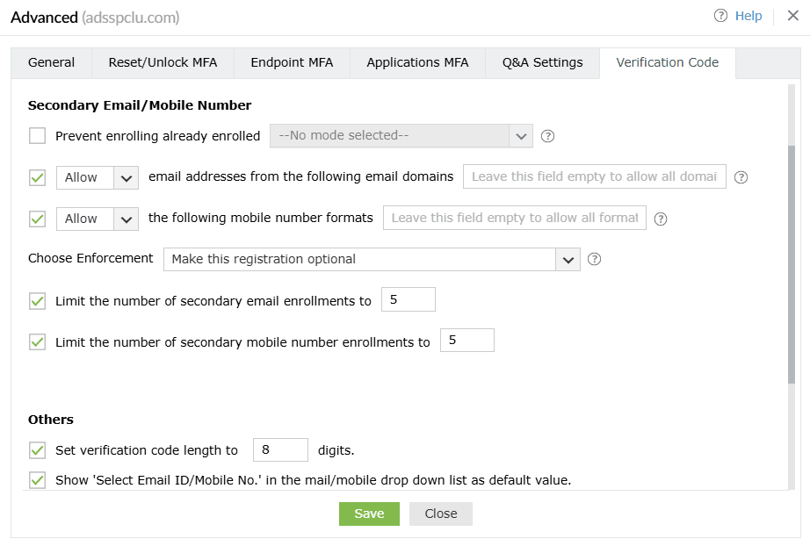Image resolution: width=810 pixels, height=546 pixels.
Task: Uncheck Limit secondary email enrollments checkbox
Action: click(x=37, y=301)
